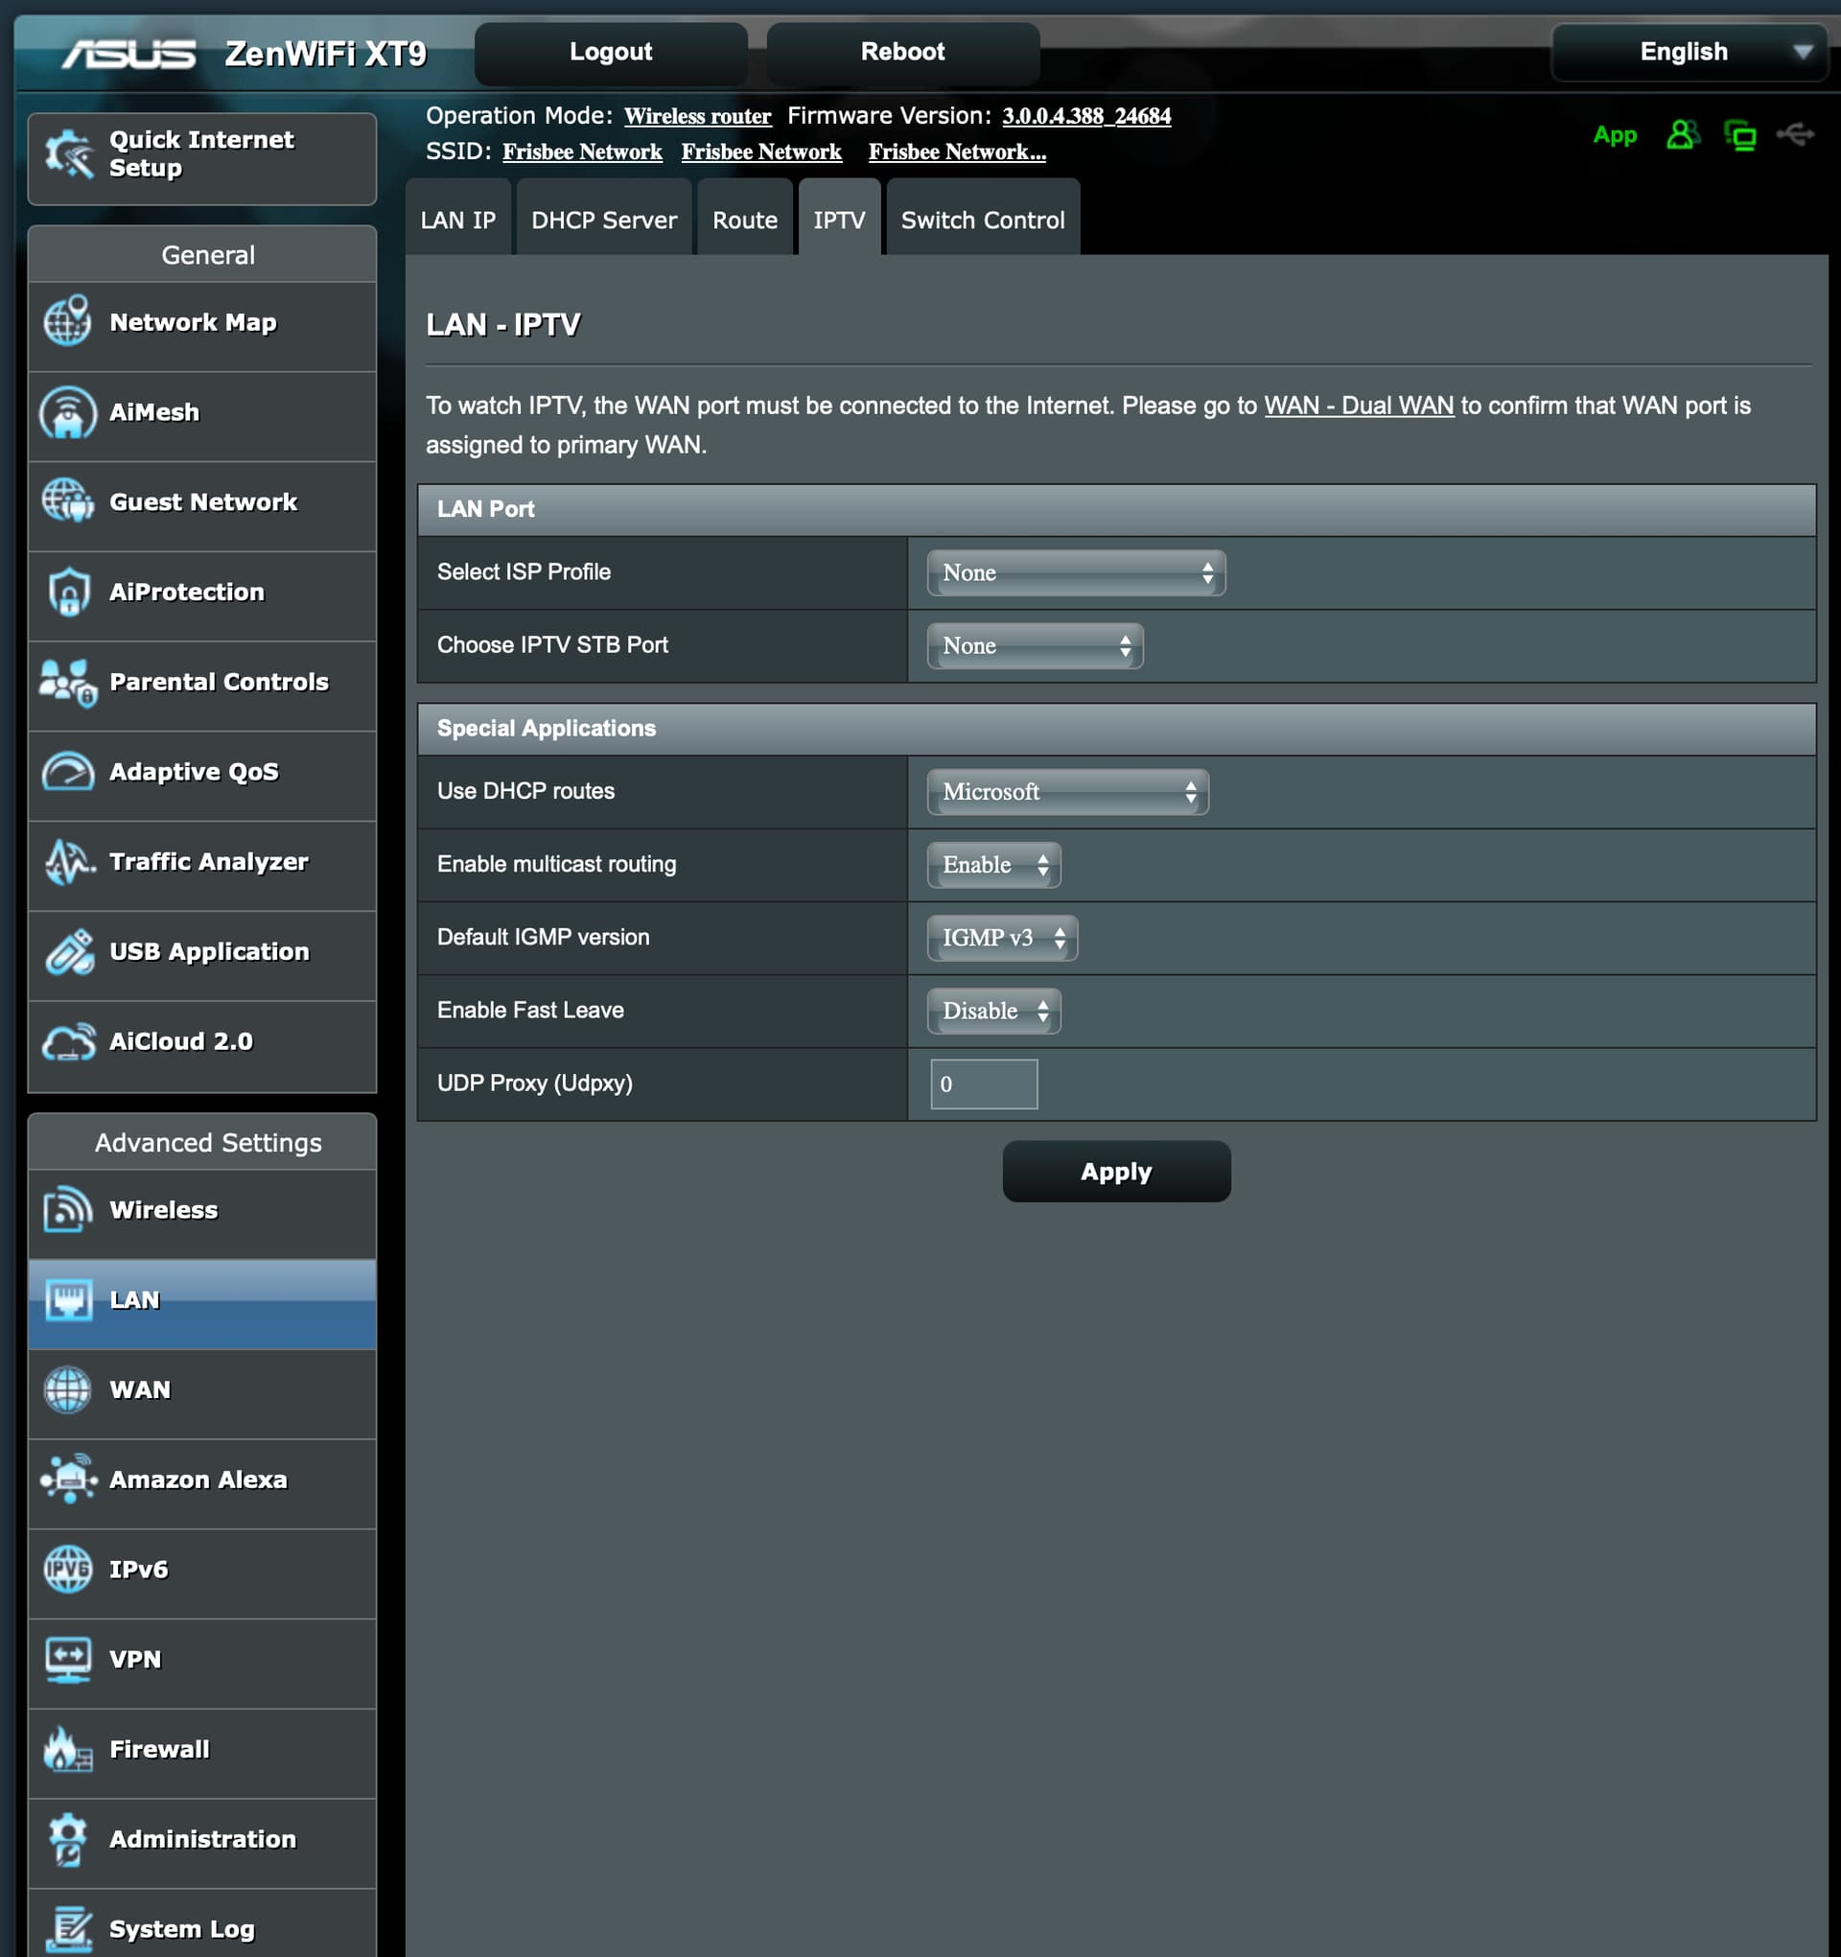Click the truncated Frisbee Network... SSID link
1841x1957 pixels.
[957, 151]
